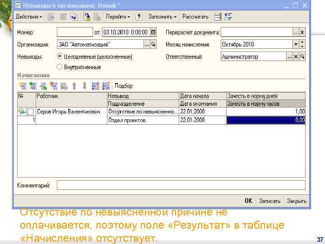Viewport: 325px width, 244px height.
Task: Click the greyed find-in-list toolbar icon
Action: (x=51, y=17)
